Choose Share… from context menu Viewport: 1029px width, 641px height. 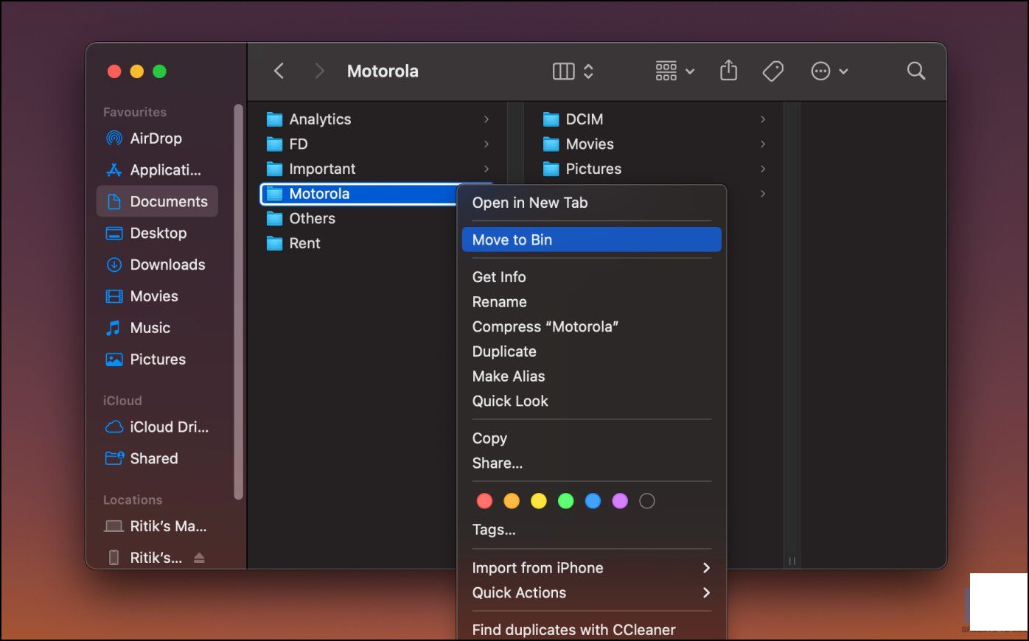[591, 463]
